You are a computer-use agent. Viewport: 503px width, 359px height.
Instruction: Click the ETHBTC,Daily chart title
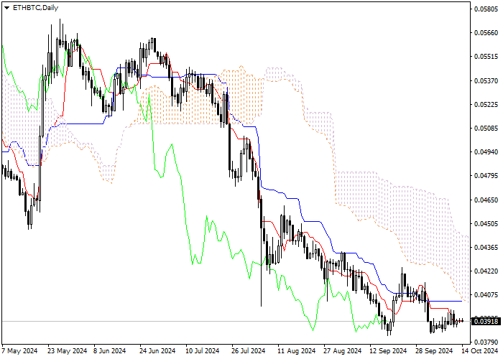pos(35,8)
